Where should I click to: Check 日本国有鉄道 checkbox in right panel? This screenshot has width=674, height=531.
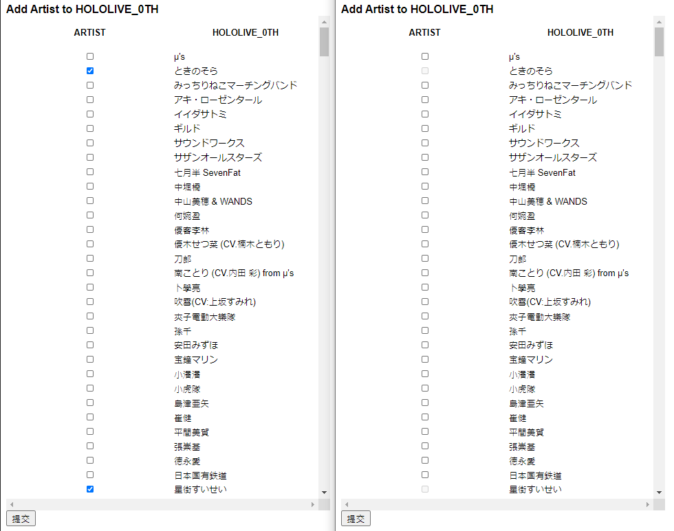pyautogui.click(x=425, y=475)
